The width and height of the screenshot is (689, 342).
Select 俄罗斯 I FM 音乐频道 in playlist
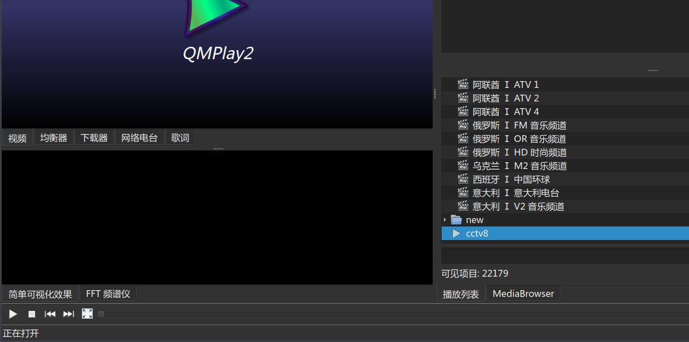pyautogui.click(x=565, y=125)
